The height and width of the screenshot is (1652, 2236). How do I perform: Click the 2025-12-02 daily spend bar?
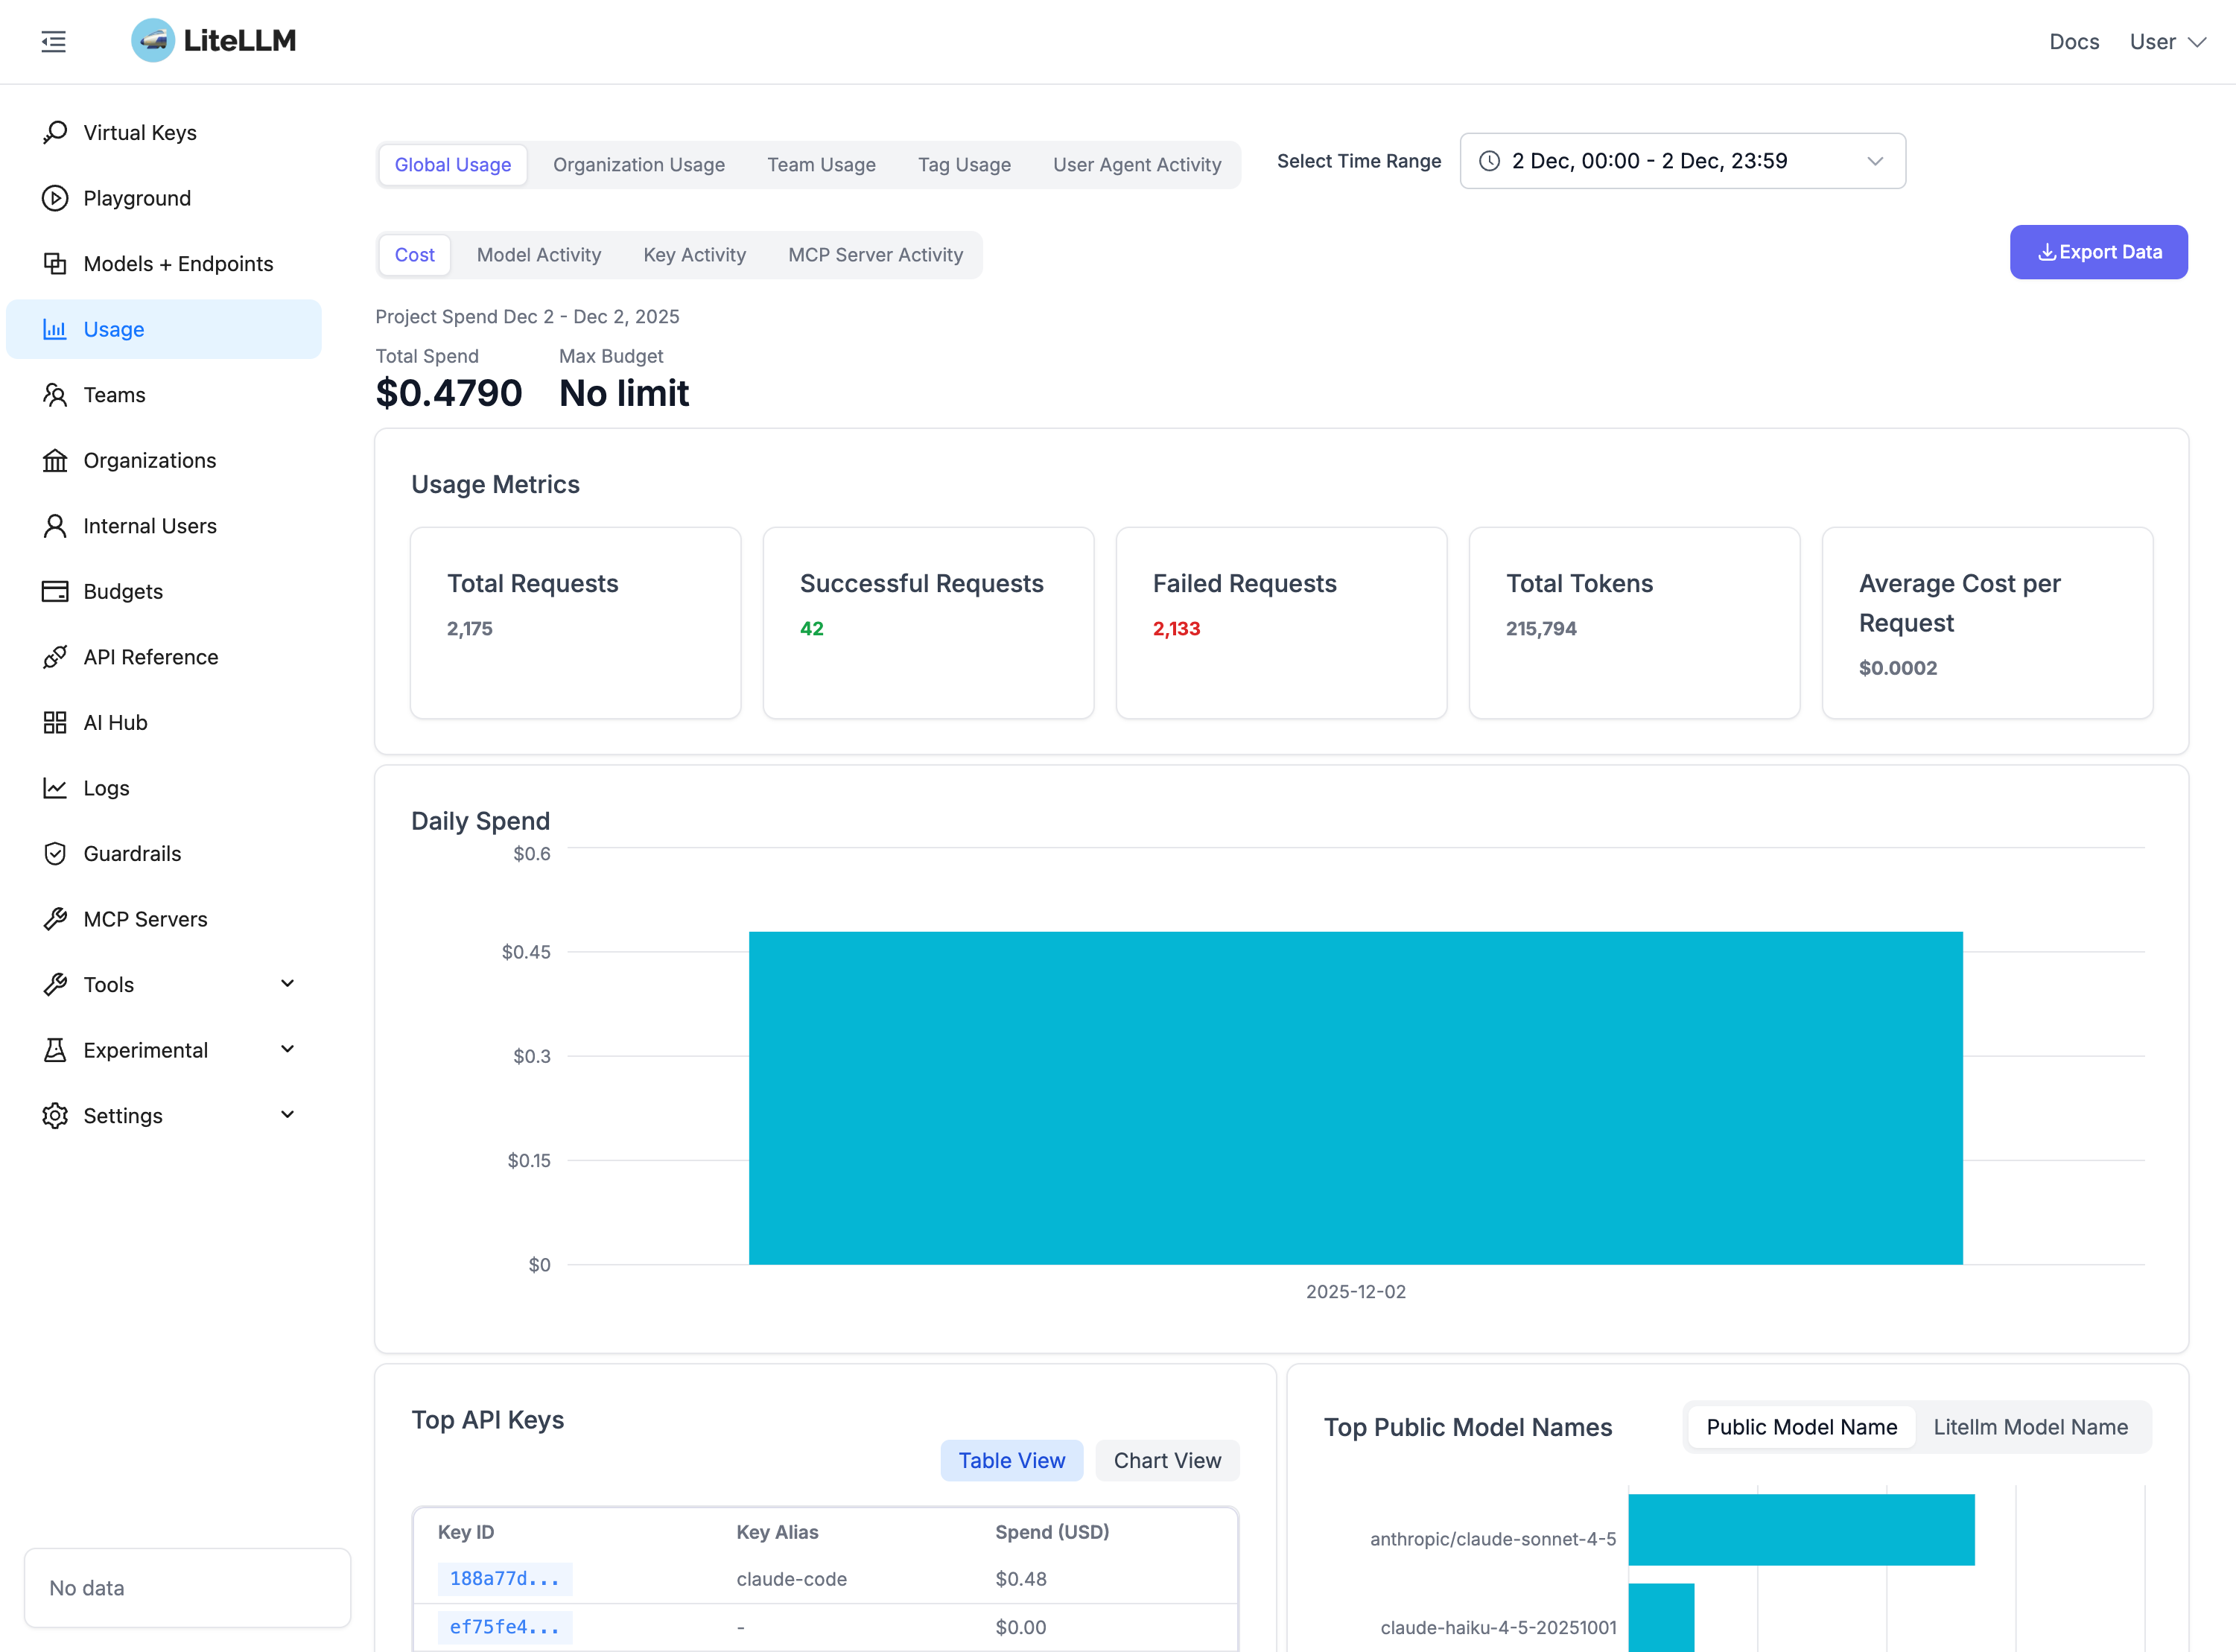click(x=1355, y=1098)
